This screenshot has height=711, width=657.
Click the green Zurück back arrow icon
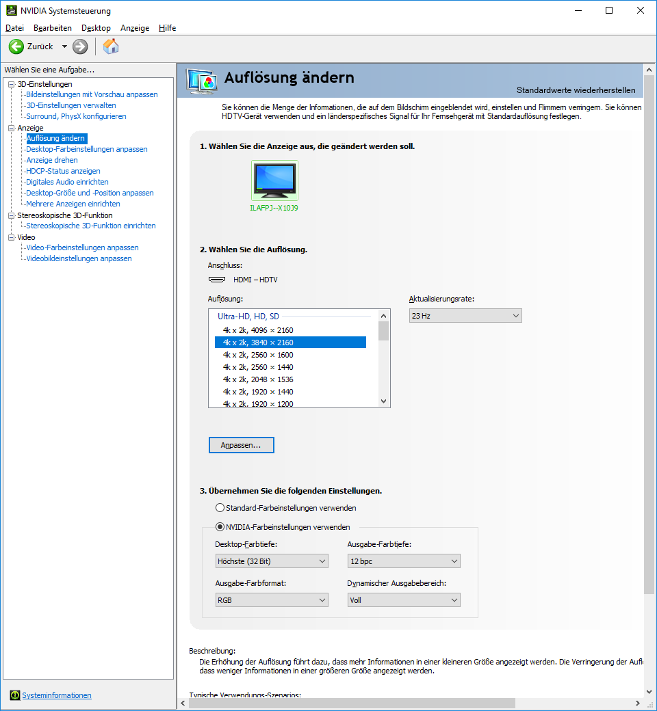point(16,46)
